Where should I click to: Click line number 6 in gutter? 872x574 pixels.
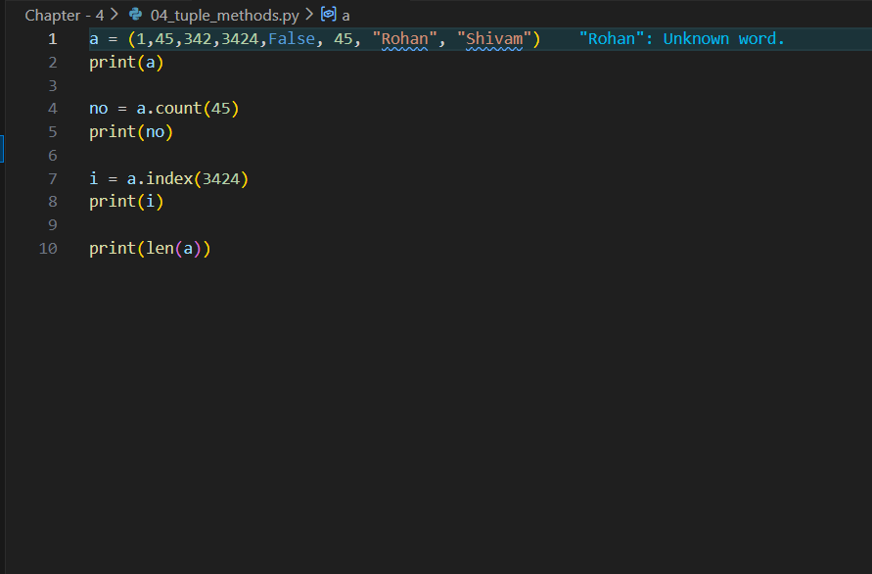pyautogui.click(x=53, y=156)
